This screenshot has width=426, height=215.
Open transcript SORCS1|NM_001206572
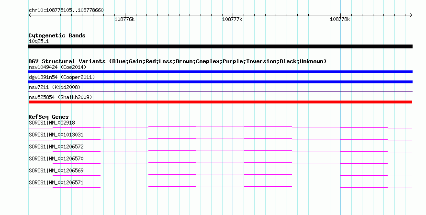(56, 147)
